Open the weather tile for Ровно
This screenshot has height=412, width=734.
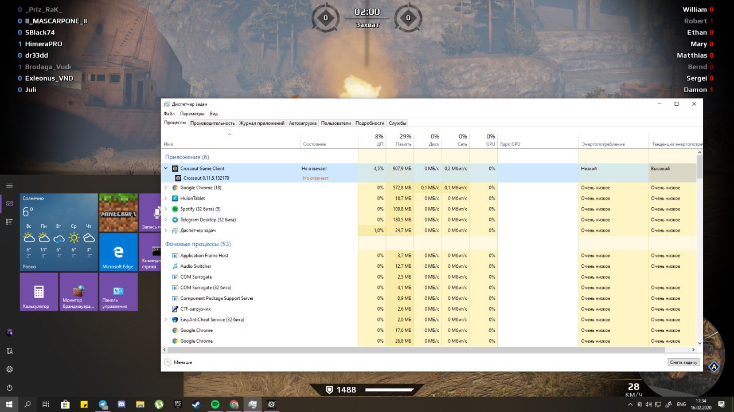point(58,232)
